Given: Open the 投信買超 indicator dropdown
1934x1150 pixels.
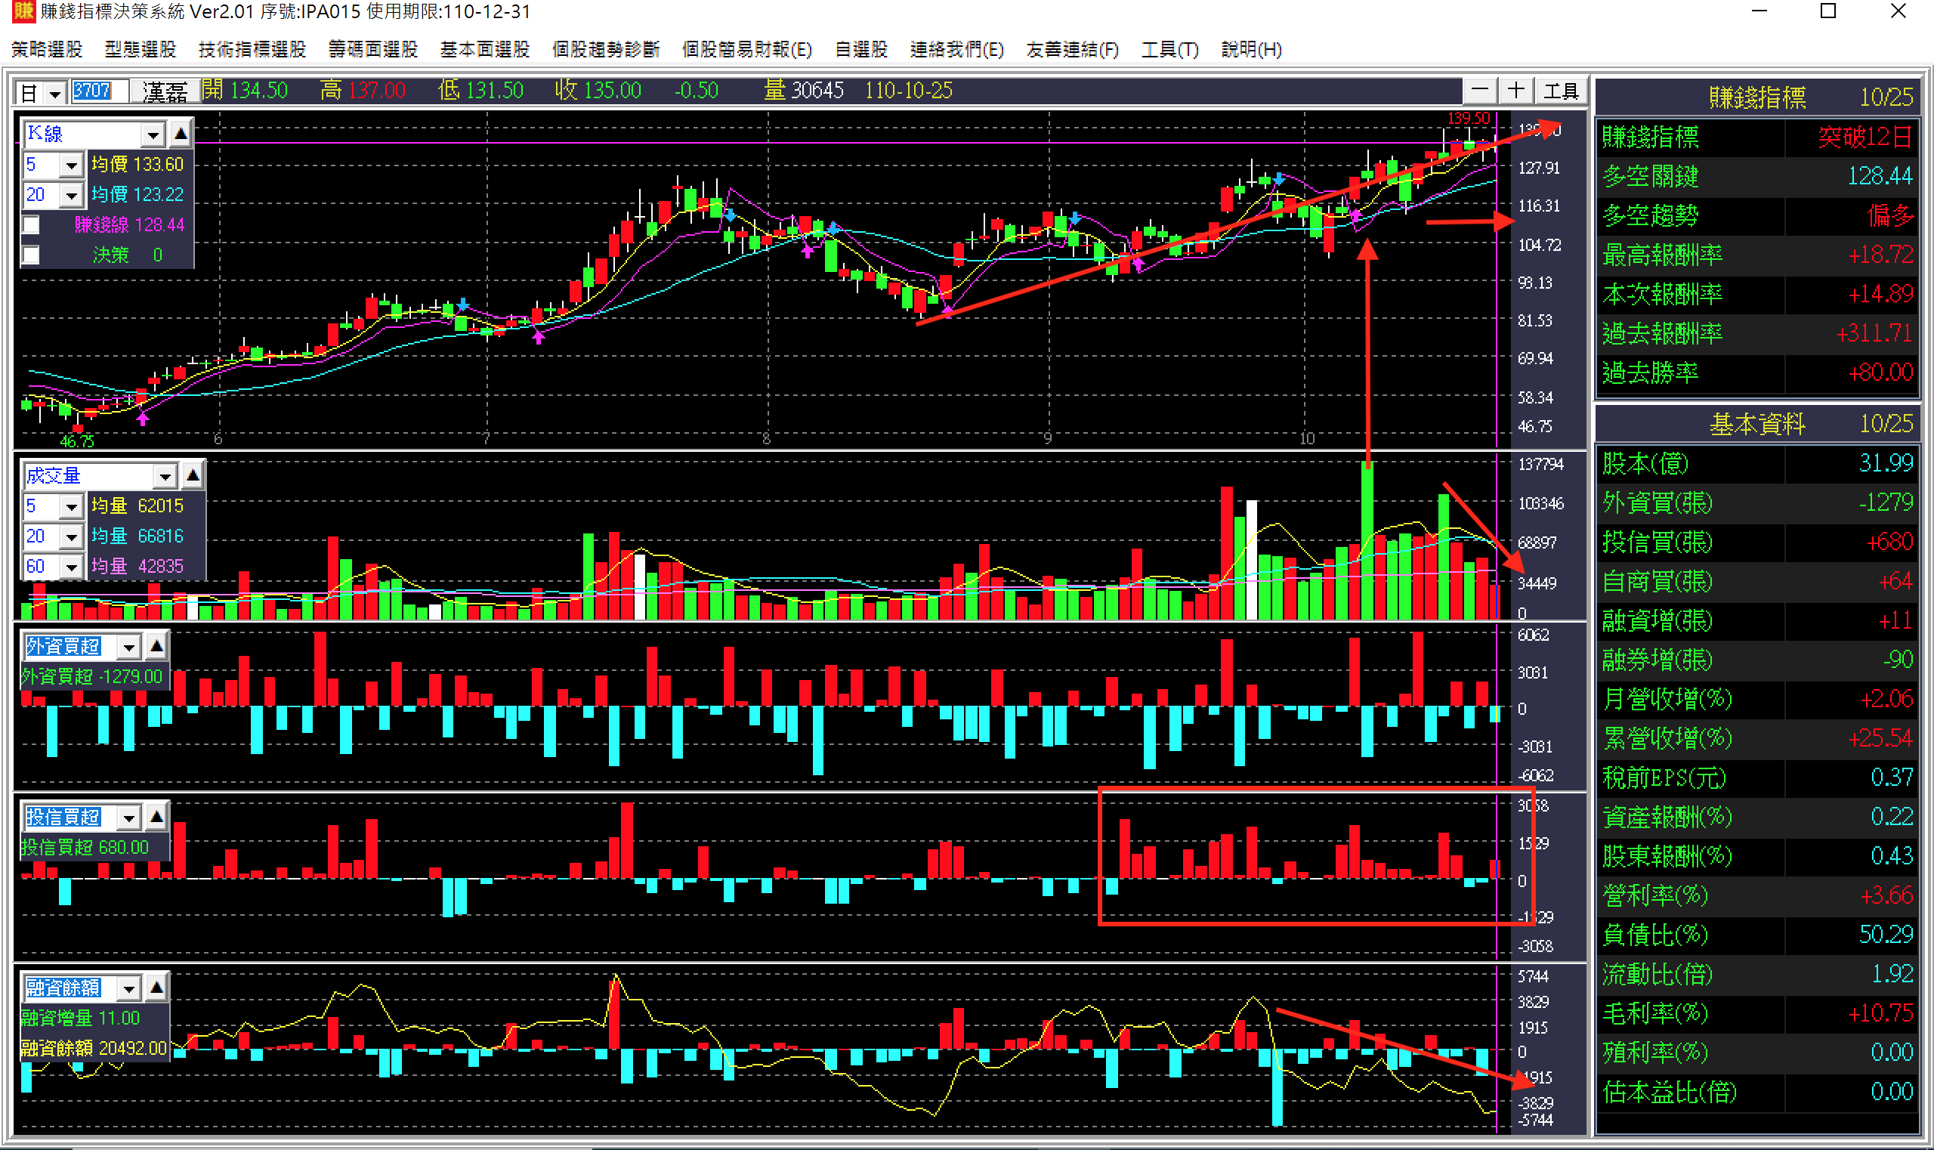Looking at the screenshot, I should [128, 817].
